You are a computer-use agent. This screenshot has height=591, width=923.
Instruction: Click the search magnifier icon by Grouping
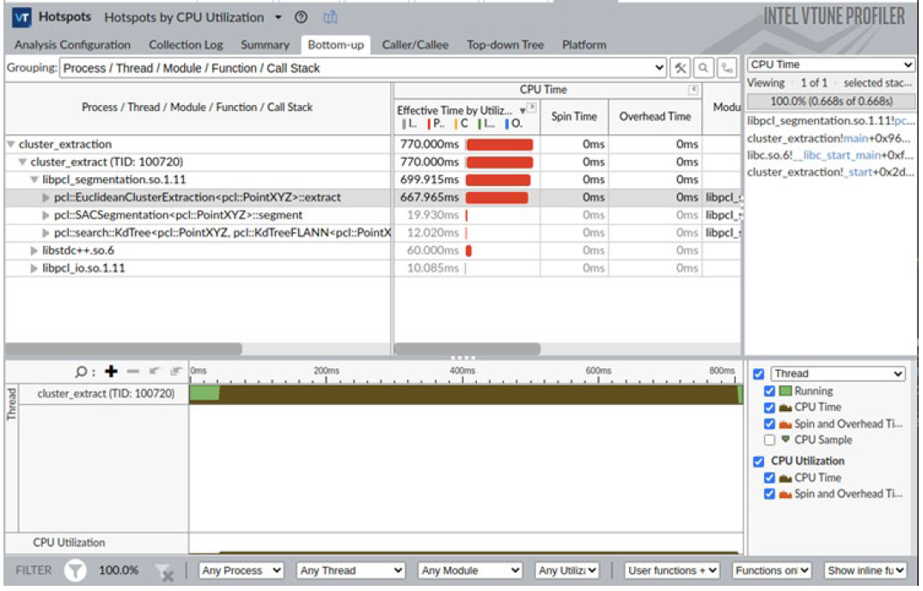(704, 68)
